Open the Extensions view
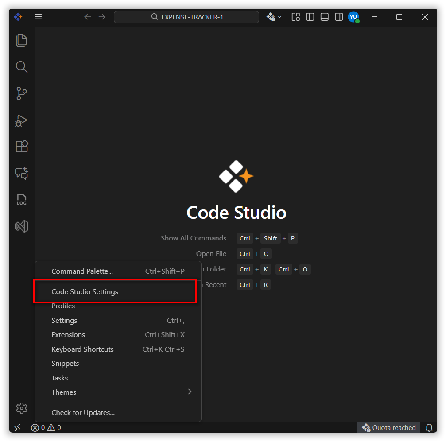446x442 pixels. pyautogui.click(x=21, y=146)
